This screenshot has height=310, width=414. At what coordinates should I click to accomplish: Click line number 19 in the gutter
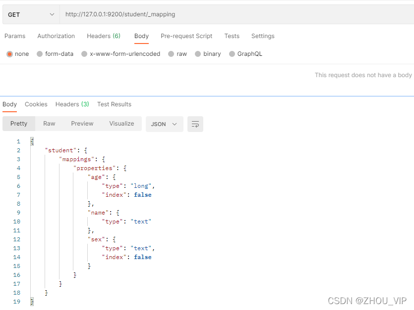17,302
